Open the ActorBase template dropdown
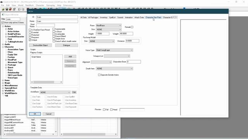The height and width of the screenshot is (139, 248). click(x=55, y=92)
